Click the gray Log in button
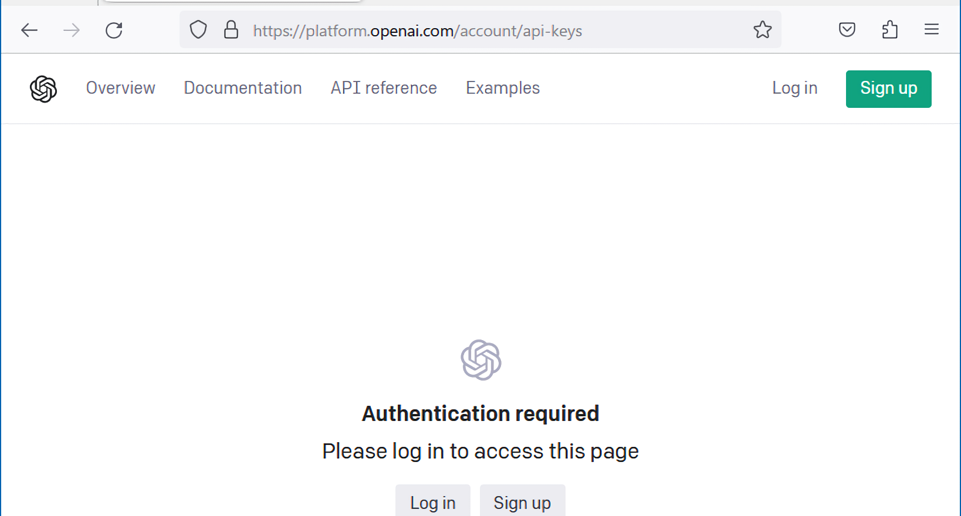Screen dimensions: 961x516 [432, 502]
